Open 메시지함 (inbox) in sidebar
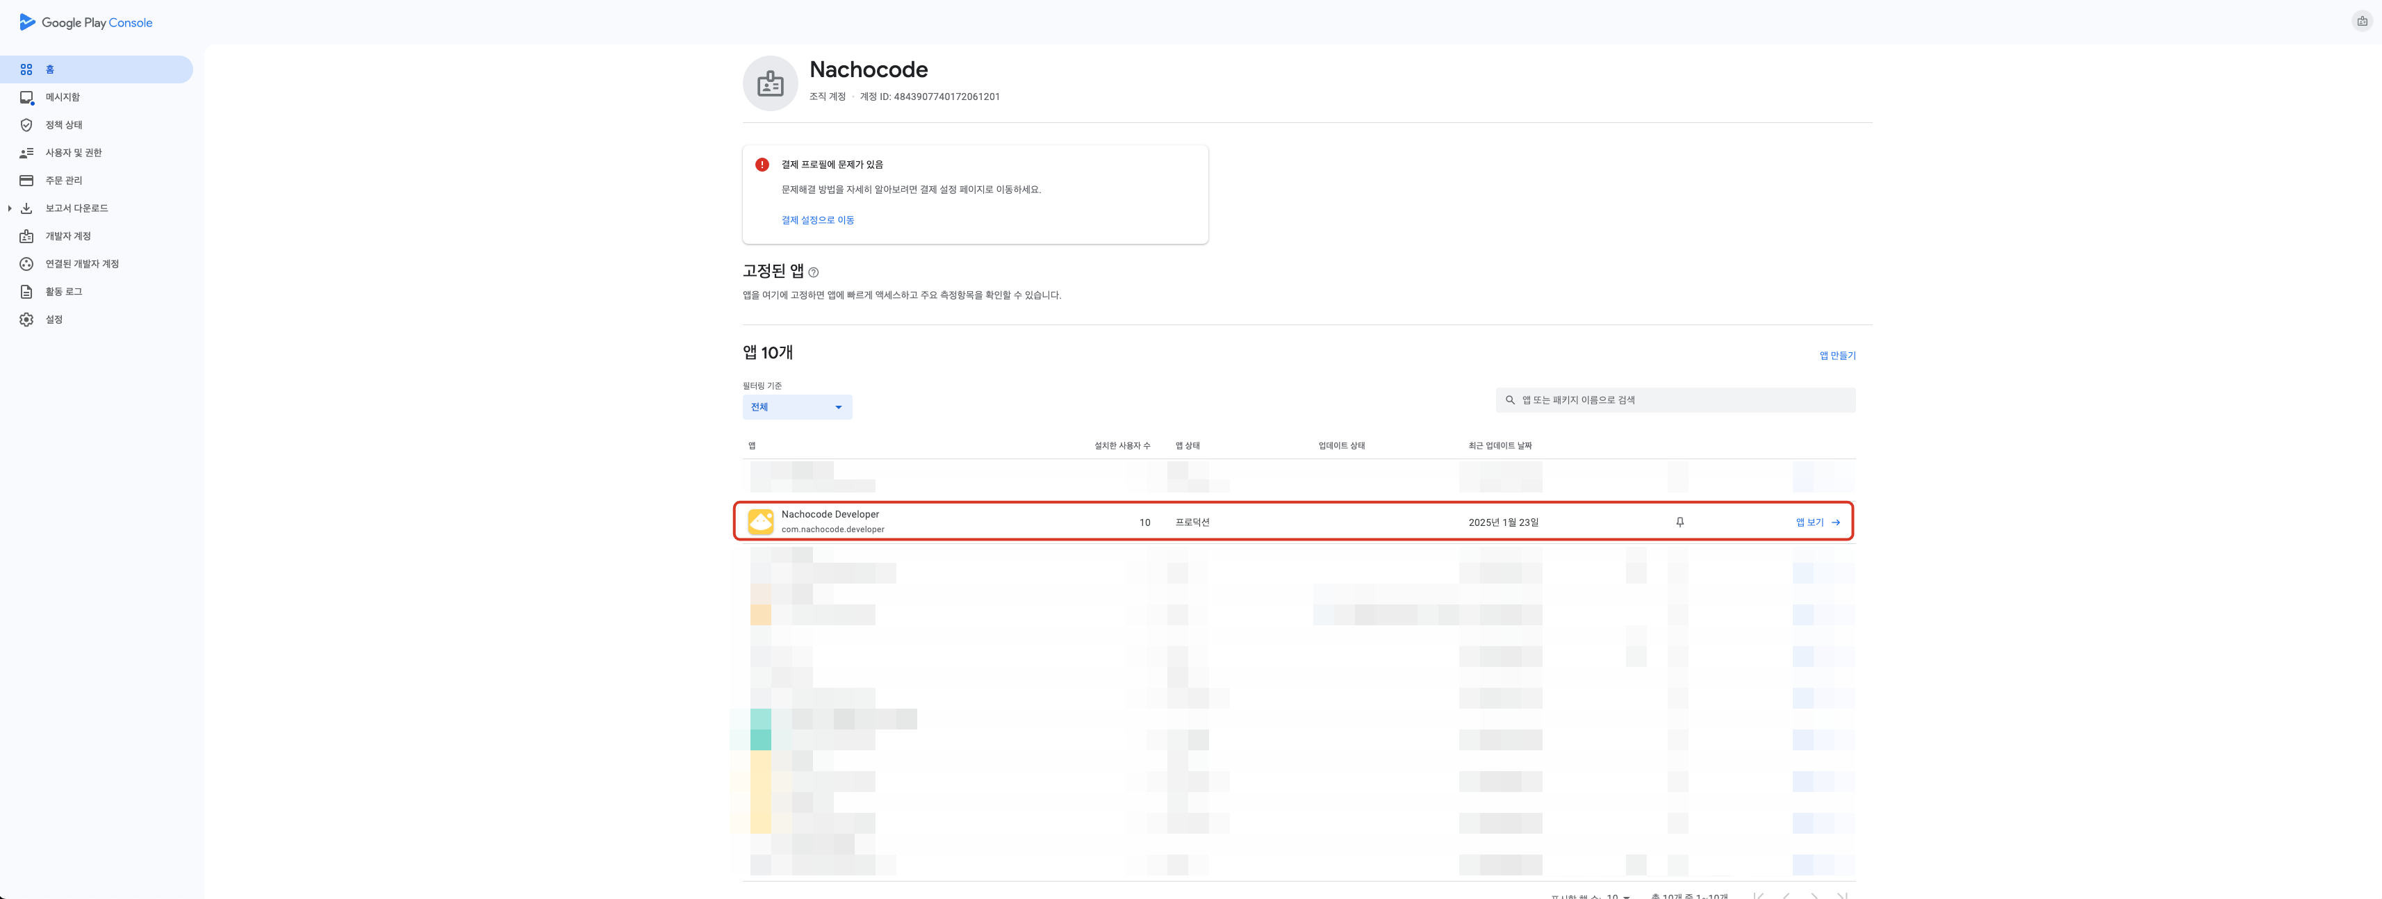This screenshot has width=2382, height=899. click(62, 97)
